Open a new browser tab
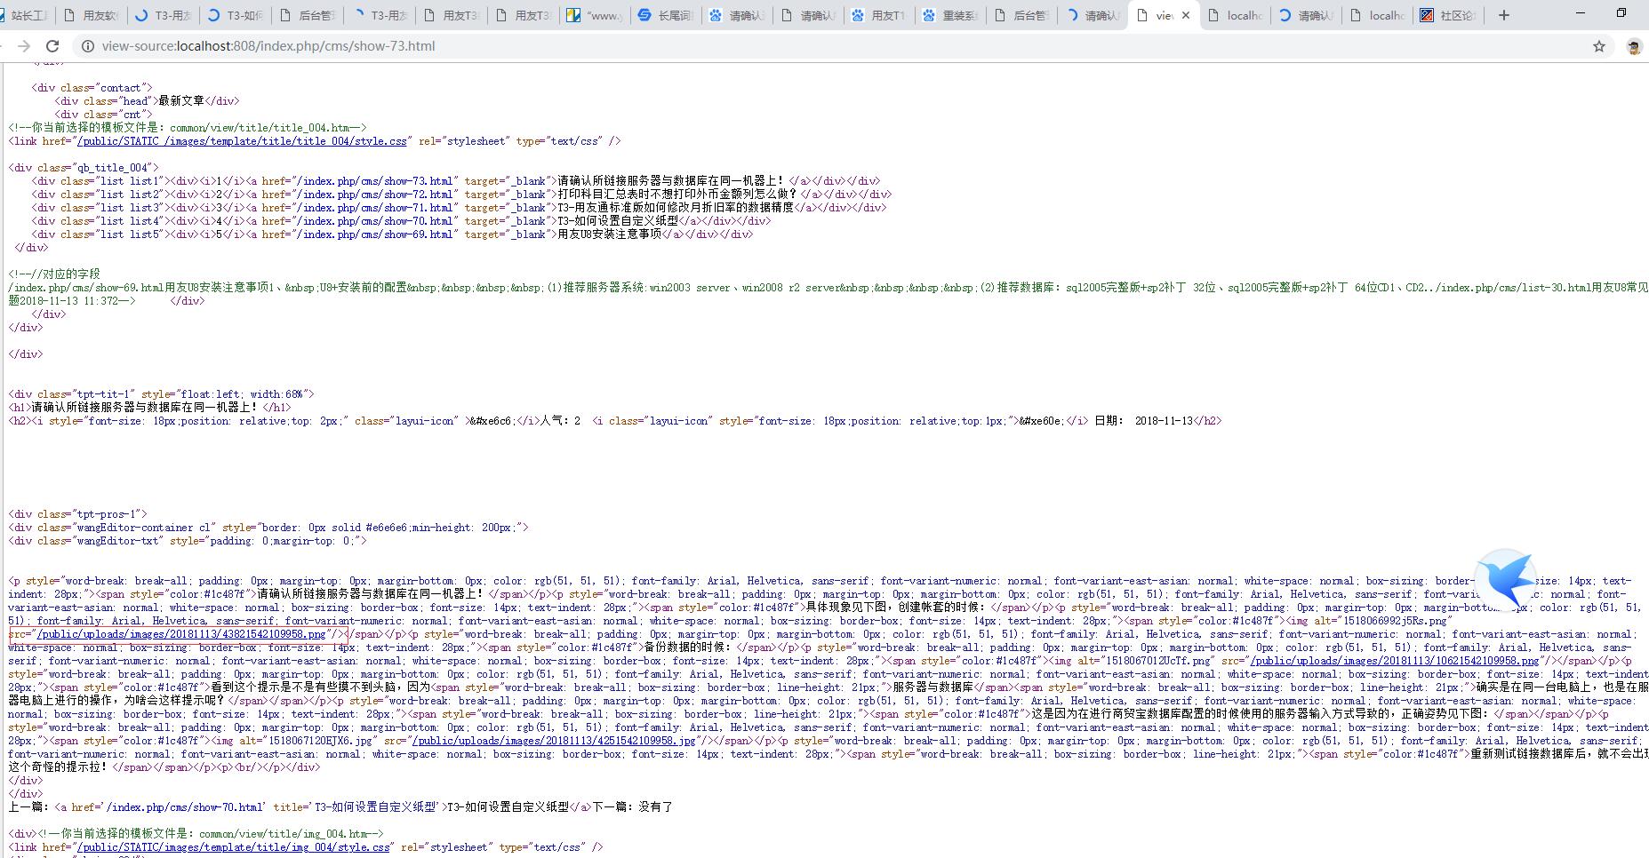 pyautogui.click(x=1504, y=15)
